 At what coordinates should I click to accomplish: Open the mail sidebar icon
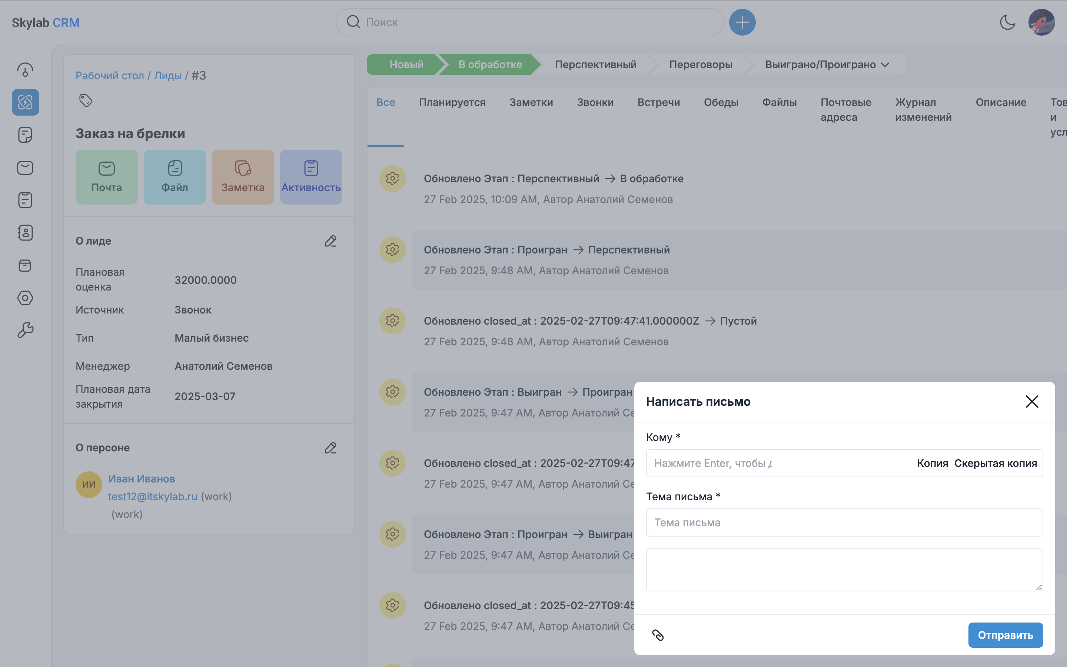[x=25, y=167]
